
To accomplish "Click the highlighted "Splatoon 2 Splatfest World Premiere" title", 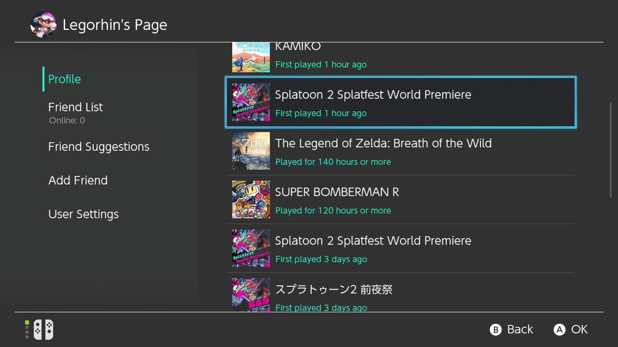I will coord(373,94).
